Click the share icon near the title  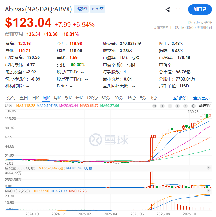click(x=167, y=9)
